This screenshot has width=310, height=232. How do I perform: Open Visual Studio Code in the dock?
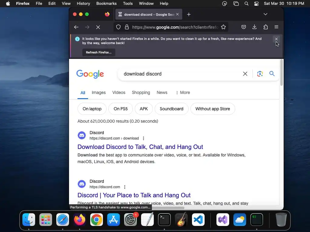198,220
